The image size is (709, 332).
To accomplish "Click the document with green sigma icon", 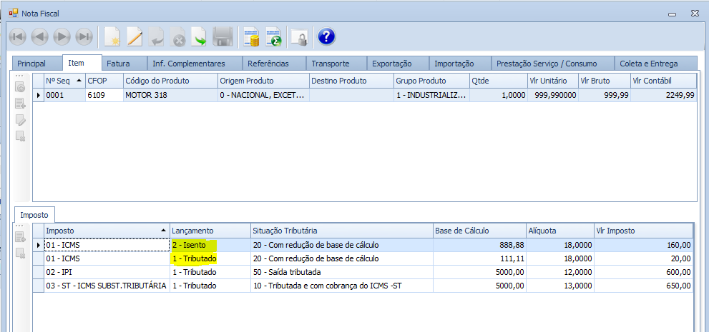I will tap(273, 36).
